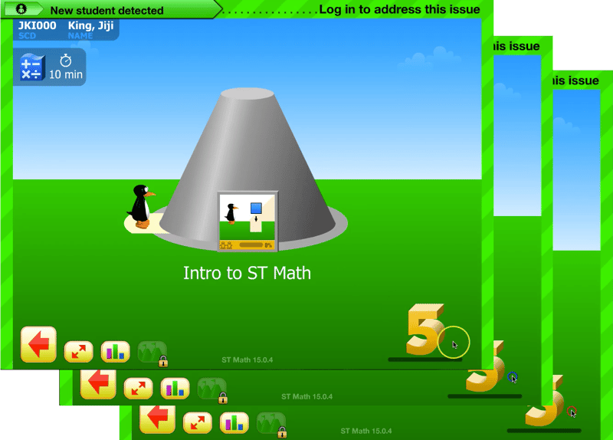
Task: Click the locked mountains button in front window
Action: point(152,352)
